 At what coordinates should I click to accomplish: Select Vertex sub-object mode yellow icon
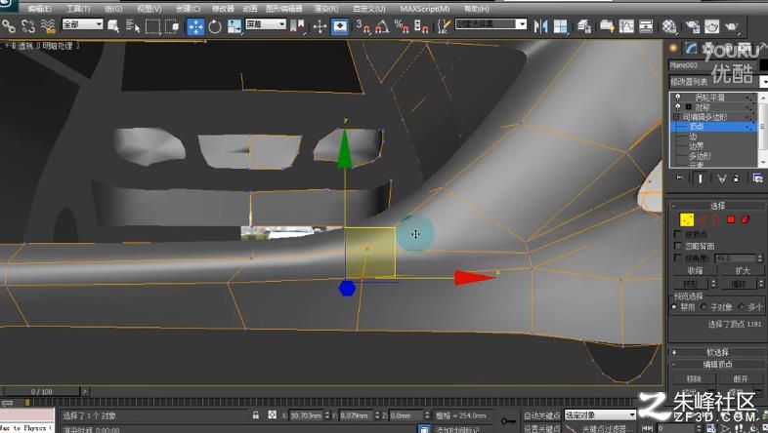tap(687, 219)
